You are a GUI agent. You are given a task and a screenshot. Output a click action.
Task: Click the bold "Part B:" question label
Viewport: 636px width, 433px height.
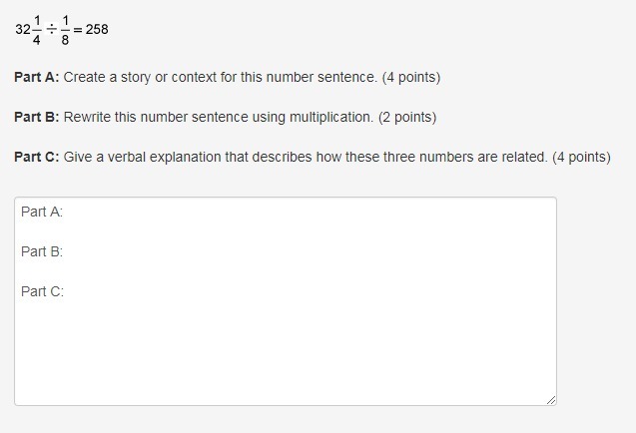click(x=37, y=117)
